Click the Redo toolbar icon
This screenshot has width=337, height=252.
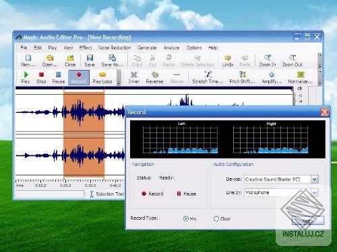[x=245, y=60]
